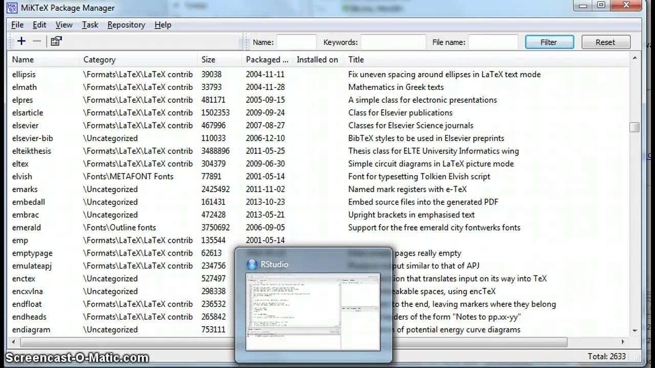Select the emarks package row
Screen dimensions: 655x368
tap(318, 189)
